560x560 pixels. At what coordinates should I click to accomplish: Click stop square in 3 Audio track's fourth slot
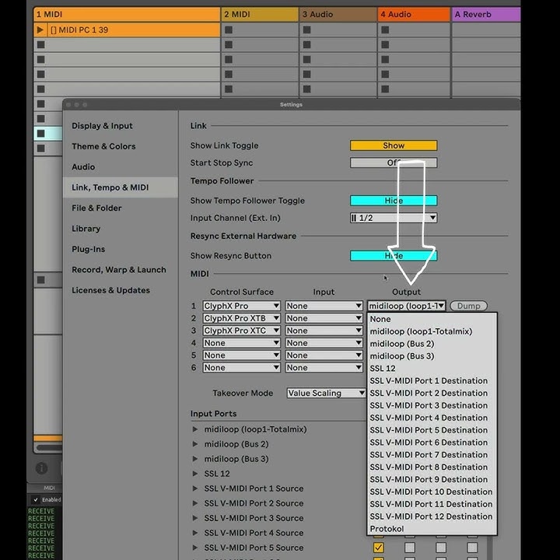[x=306, y=75]
